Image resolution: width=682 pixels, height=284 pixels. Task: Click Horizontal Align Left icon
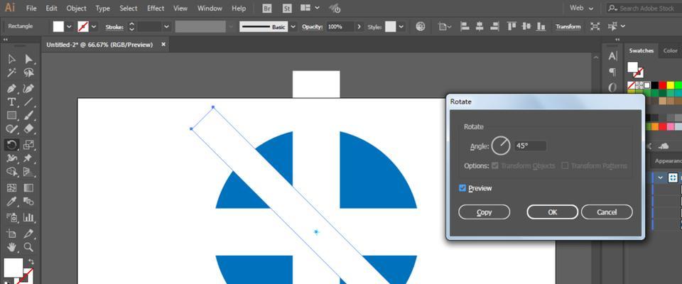tap(465, 26)
